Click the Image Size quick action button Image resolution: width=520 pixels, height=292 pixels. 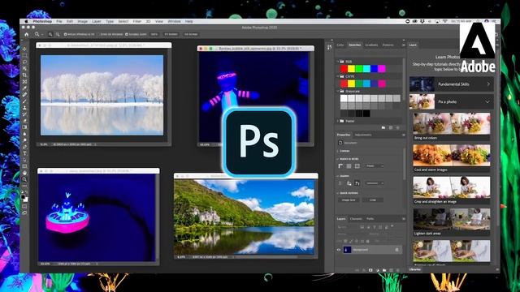[349, 200]
